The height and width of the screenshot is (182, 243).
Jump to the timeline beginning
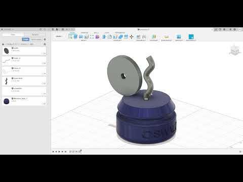tap(53, 152)
